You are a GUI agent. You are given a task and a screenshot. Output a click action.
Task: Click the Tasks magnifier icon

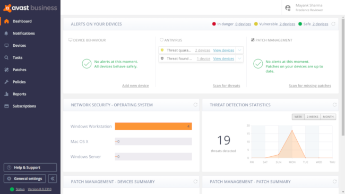(6, 57)
